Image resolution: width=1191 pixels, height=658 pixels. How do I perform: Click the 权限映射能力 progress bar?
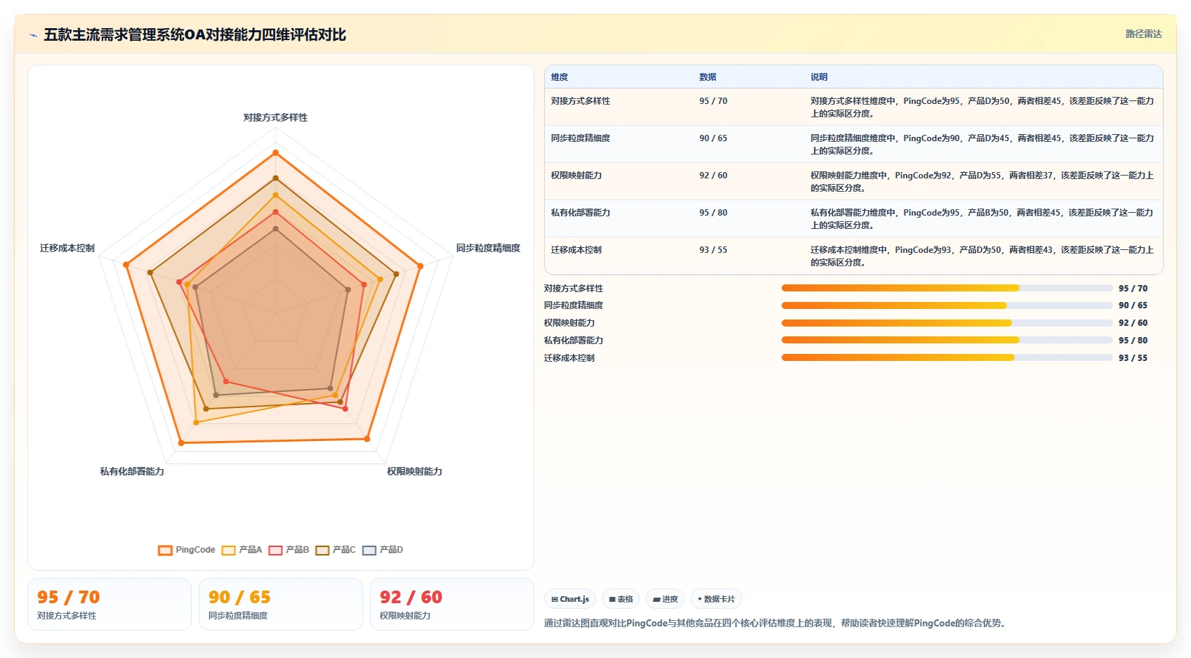tap(947, 323)
